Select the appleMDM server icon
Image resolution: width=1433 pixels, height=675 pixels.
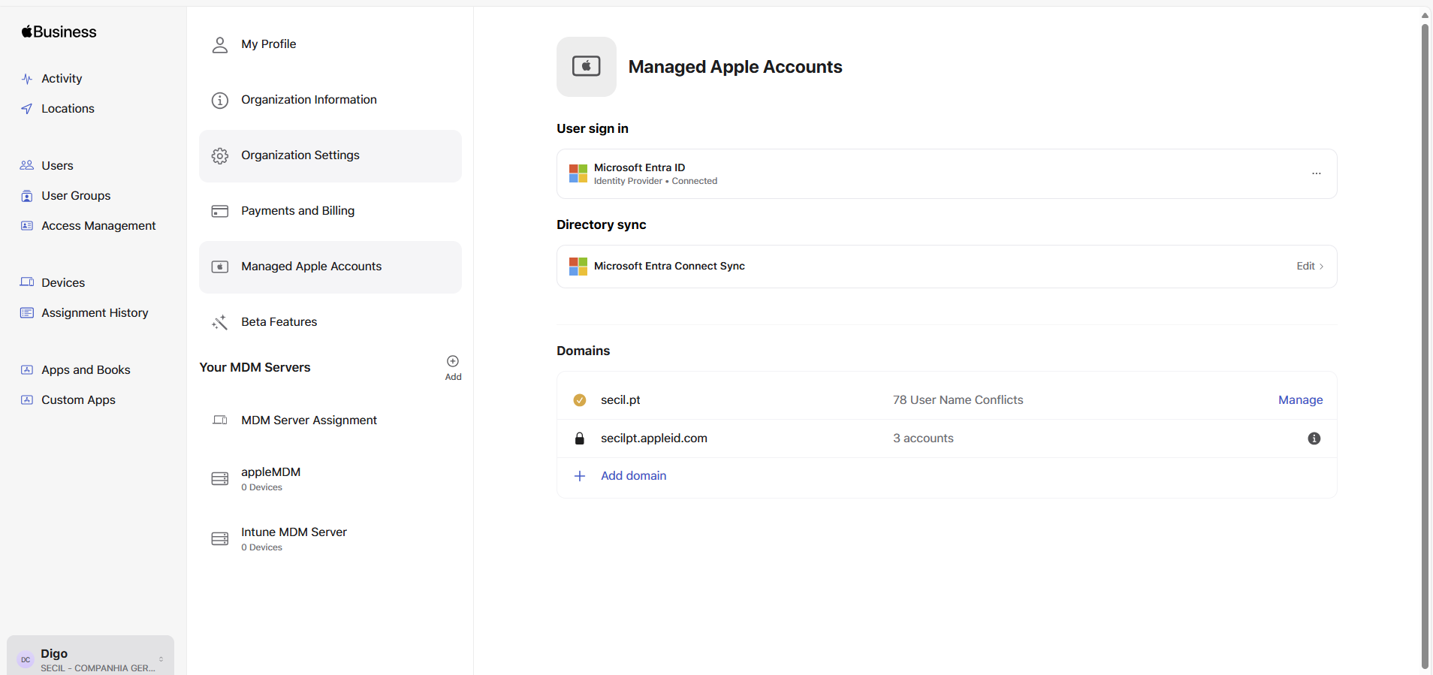click(220, 479)
